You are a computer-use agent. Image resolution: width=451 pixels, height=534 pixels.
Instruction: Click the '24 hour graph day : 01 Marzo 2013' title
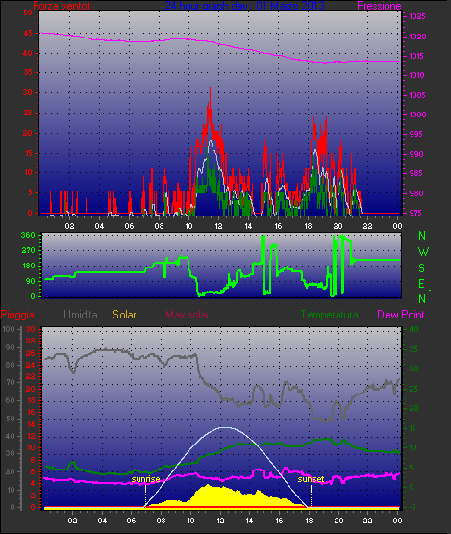tap(244, 6)
